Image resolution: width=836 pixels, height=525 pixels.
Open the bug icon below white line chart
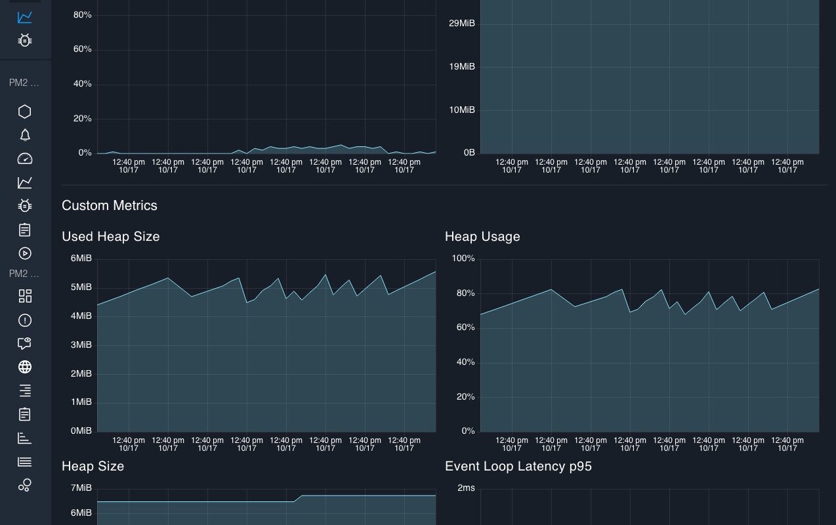(x=24, y=206)
